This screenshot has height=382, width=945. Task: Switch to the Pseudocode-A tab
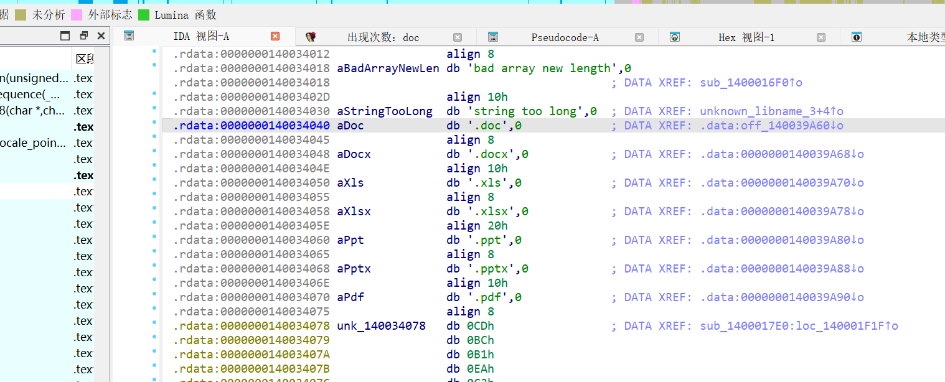[x=565, y=37]
